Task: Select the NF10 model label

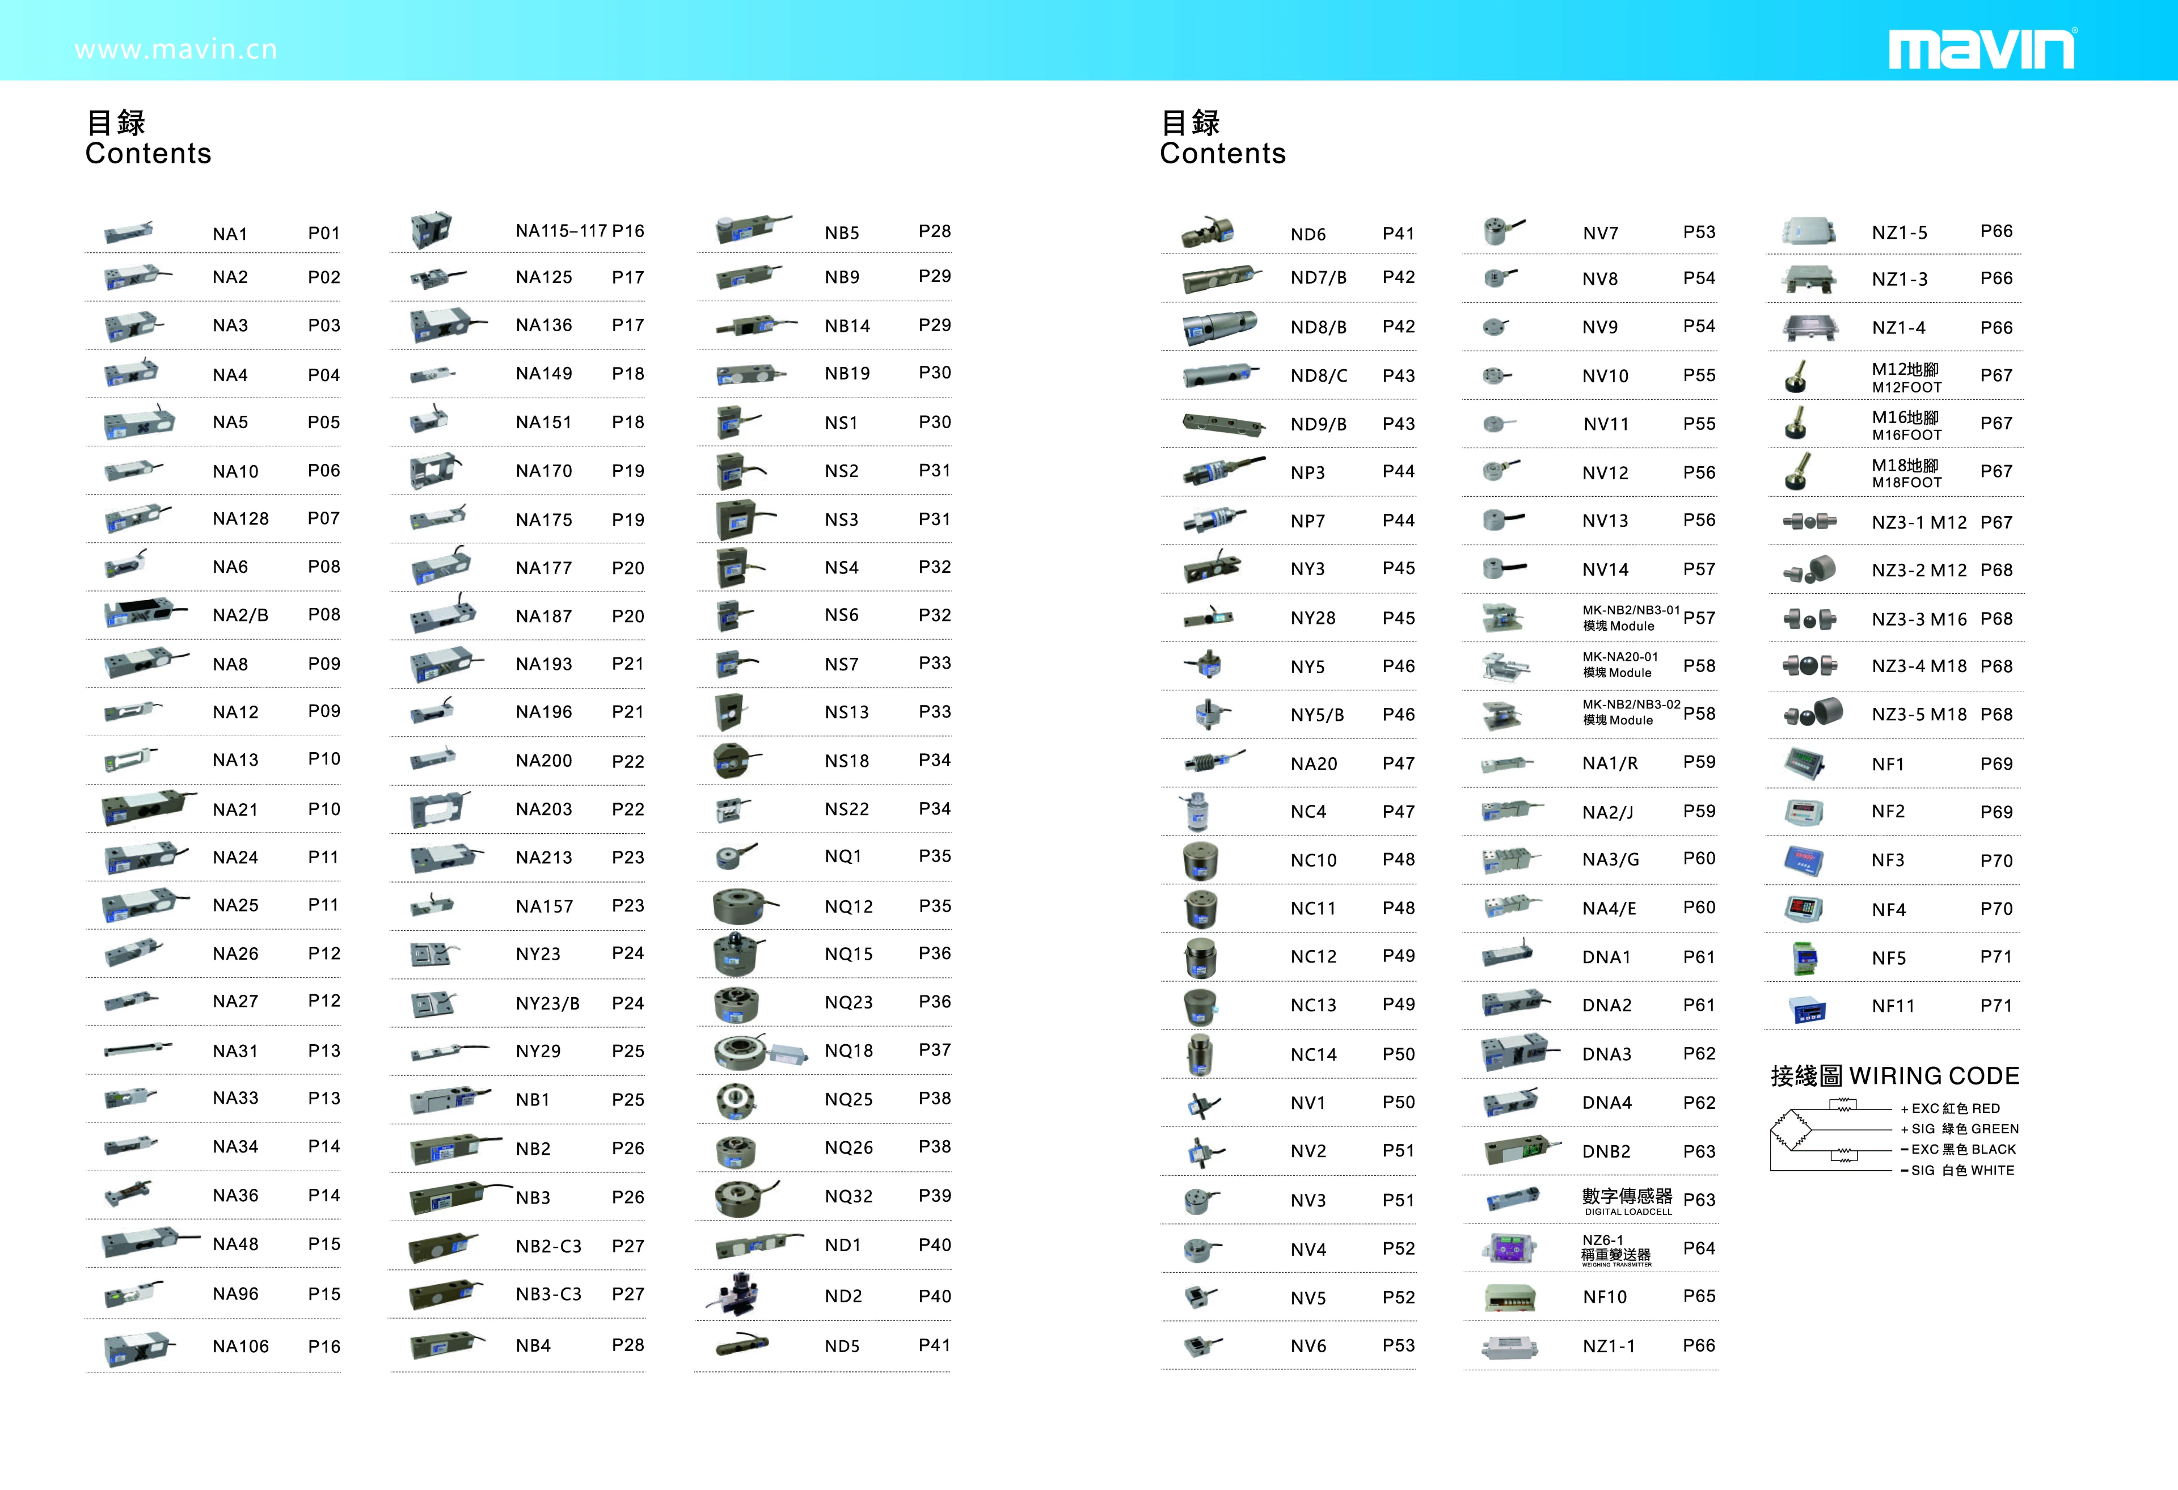Action: point(1605,1297)
